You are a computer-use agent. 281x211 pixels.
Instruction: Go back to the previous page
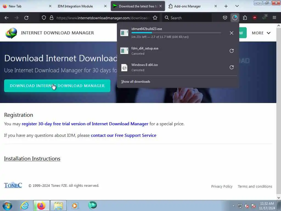(7, 18)
